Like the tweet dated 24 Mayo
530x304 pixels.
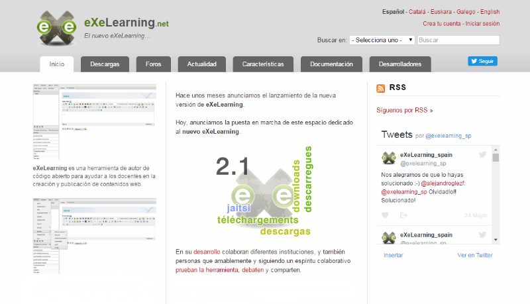385,215
